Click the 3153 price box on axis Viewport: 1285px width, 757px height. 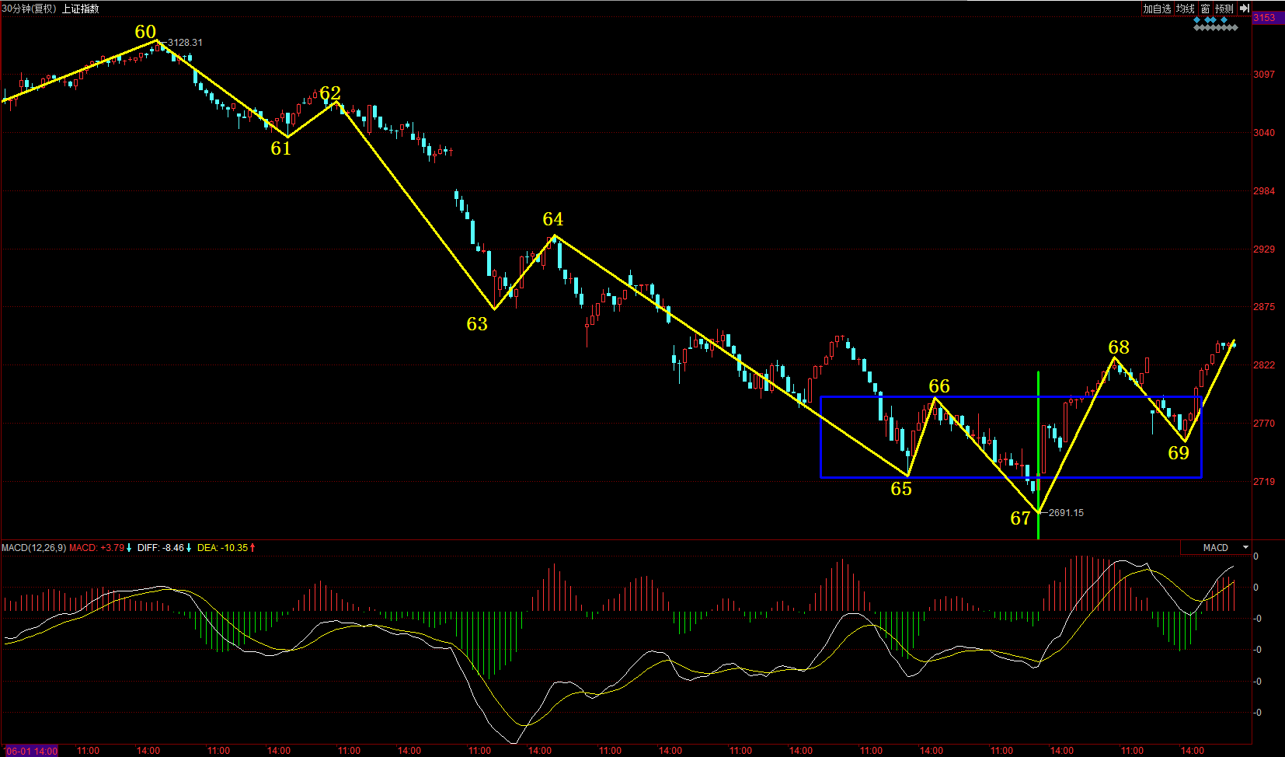[x=1265, y=18]
